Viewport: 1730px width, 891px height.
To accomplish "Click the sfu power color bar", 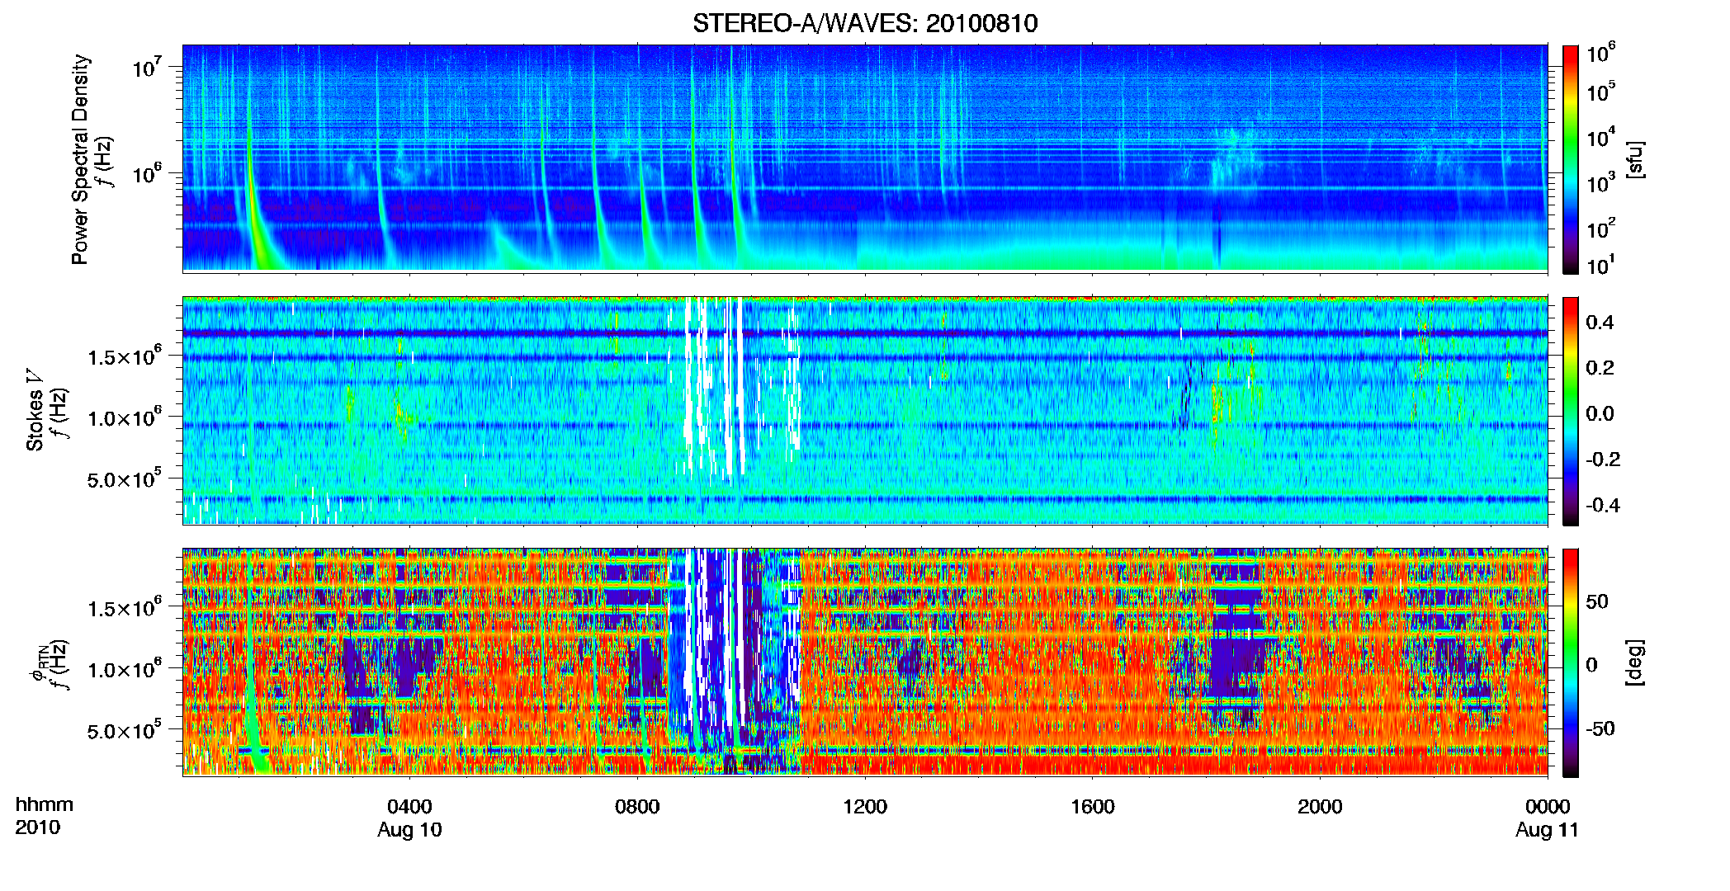I will [1571, 159].
